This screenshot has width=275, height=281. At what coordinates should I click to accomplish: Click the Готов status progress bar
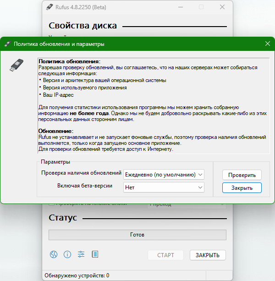pos(137,235)
